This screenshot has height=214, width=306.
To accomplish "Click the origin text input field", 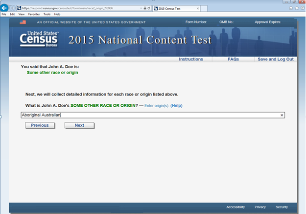I will (x=153, y=115).
